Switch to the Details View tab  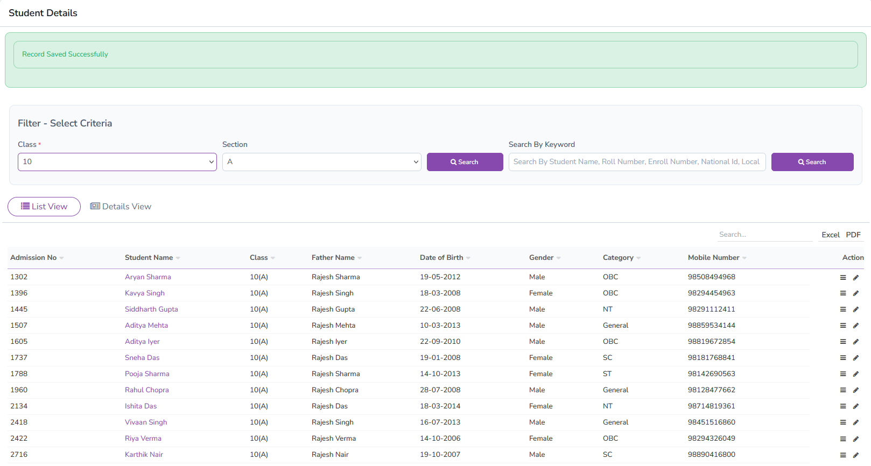[121, 207]
